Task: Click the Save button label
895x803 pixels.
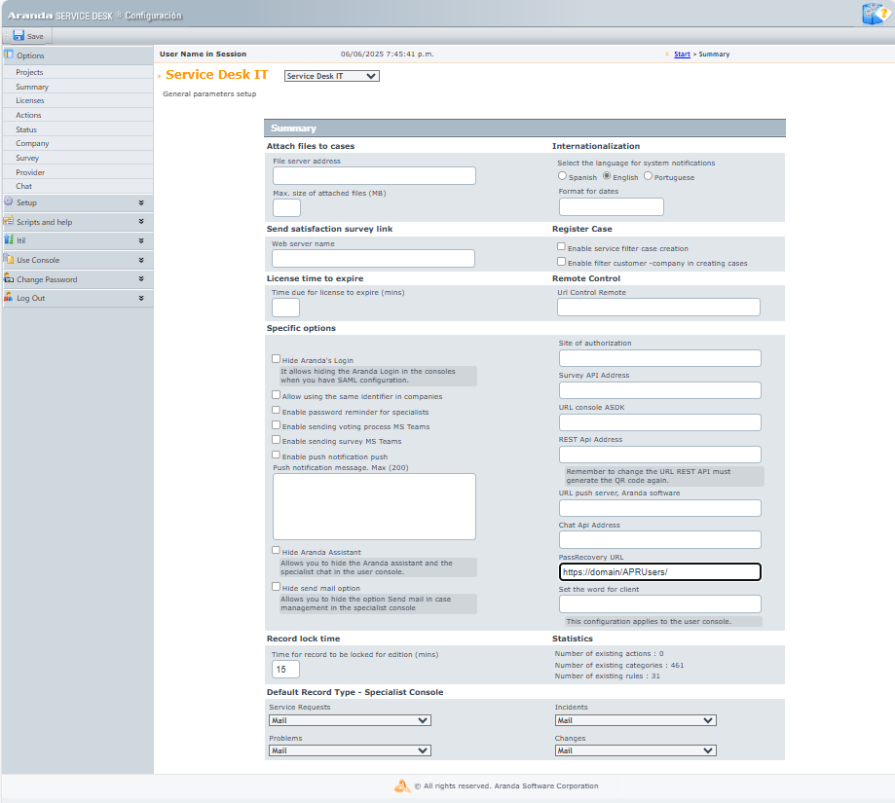Action: (35, 37)
